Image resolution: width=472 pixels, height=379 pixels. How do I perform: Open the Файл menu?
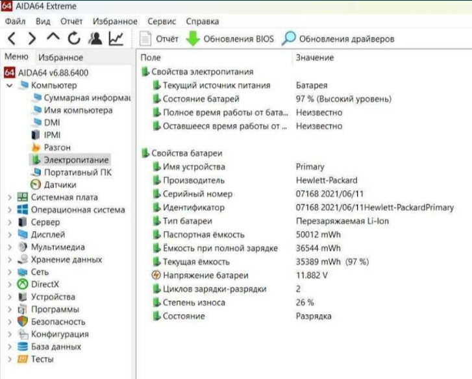click(x=16, y=21)
